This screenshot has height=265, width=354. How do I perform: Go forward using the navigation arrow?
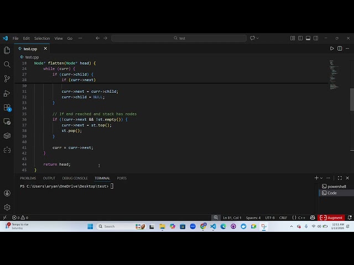(x=106, y=38)
